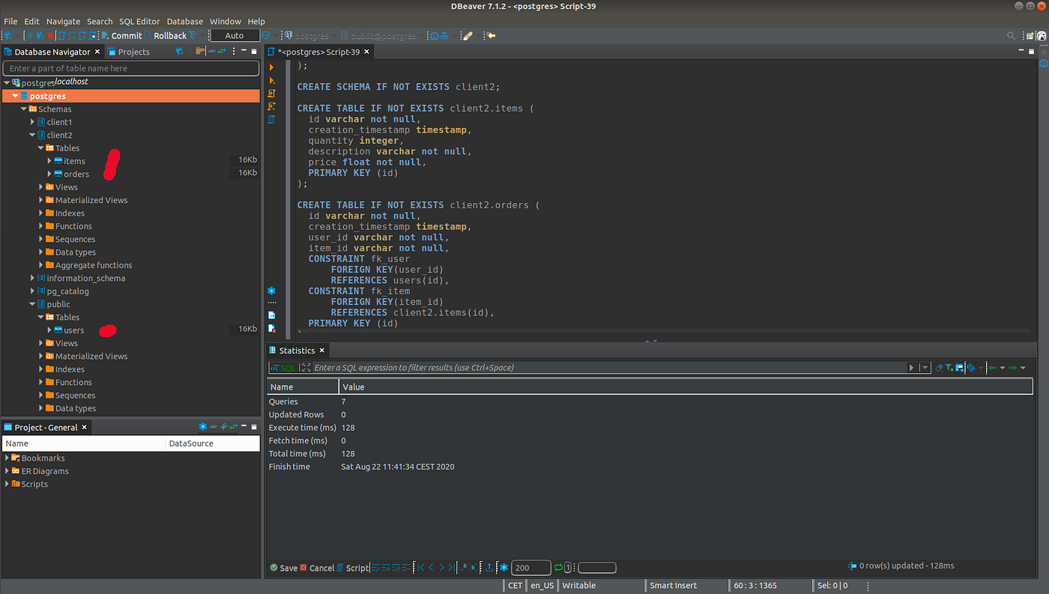Click the search magnifier icon in top toolbar
This screenshot has width=1049, height=594.
pos(1010,36)
